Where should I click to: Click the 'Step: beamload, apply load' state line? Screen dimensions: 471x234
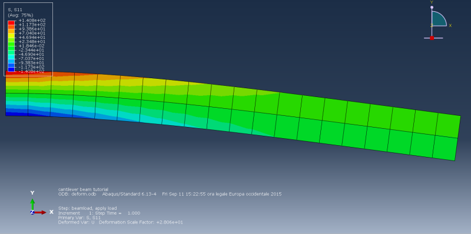click(87, 208)
